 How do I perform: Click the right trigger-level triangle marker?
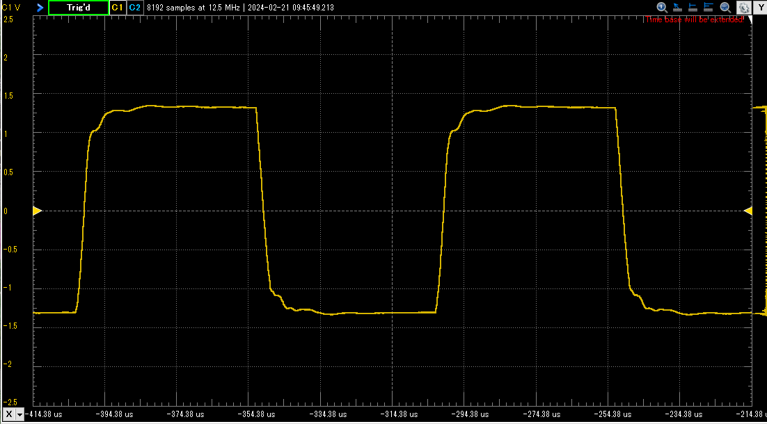point(748,211)
